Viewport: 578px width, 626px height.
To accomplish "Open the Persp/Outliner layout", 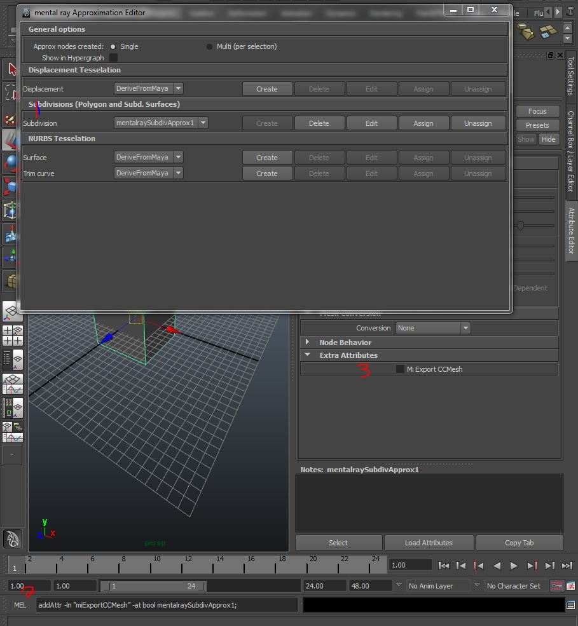I will [12, 360].
